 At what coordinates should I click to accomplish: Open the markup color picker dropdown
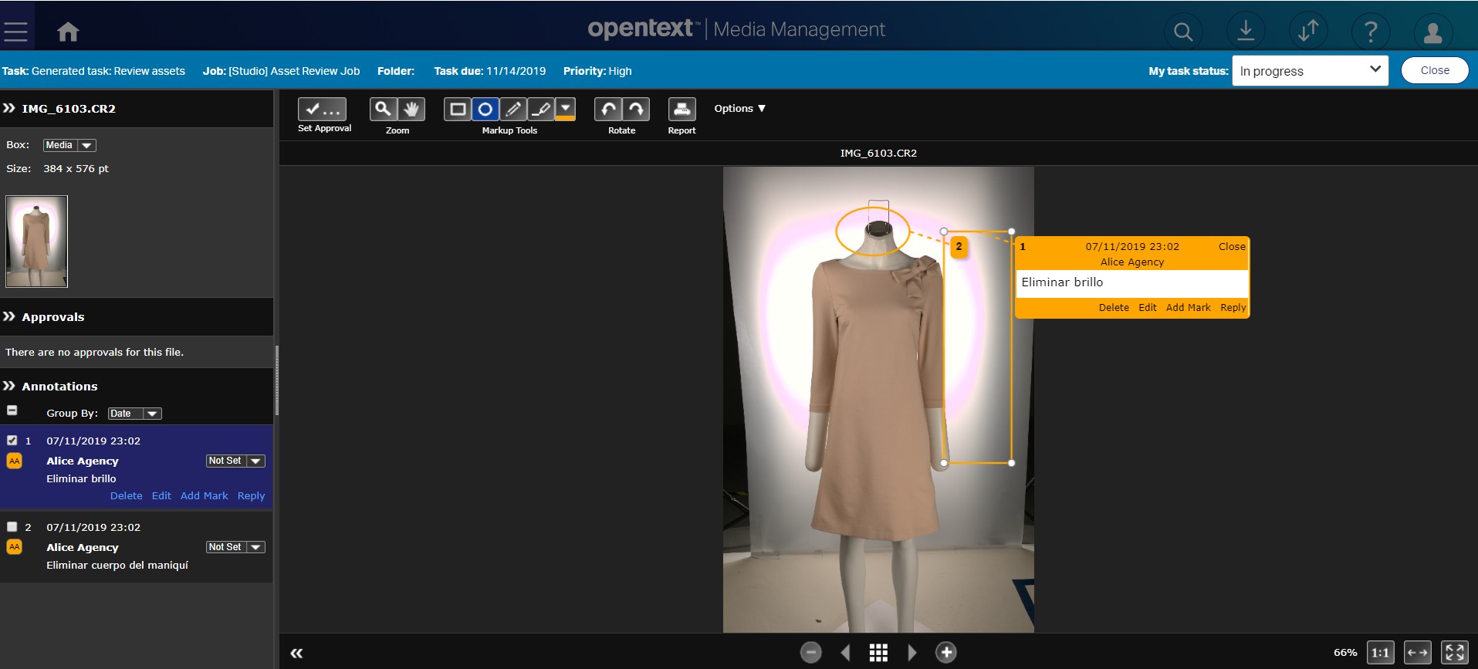click(x=566, y=110)
